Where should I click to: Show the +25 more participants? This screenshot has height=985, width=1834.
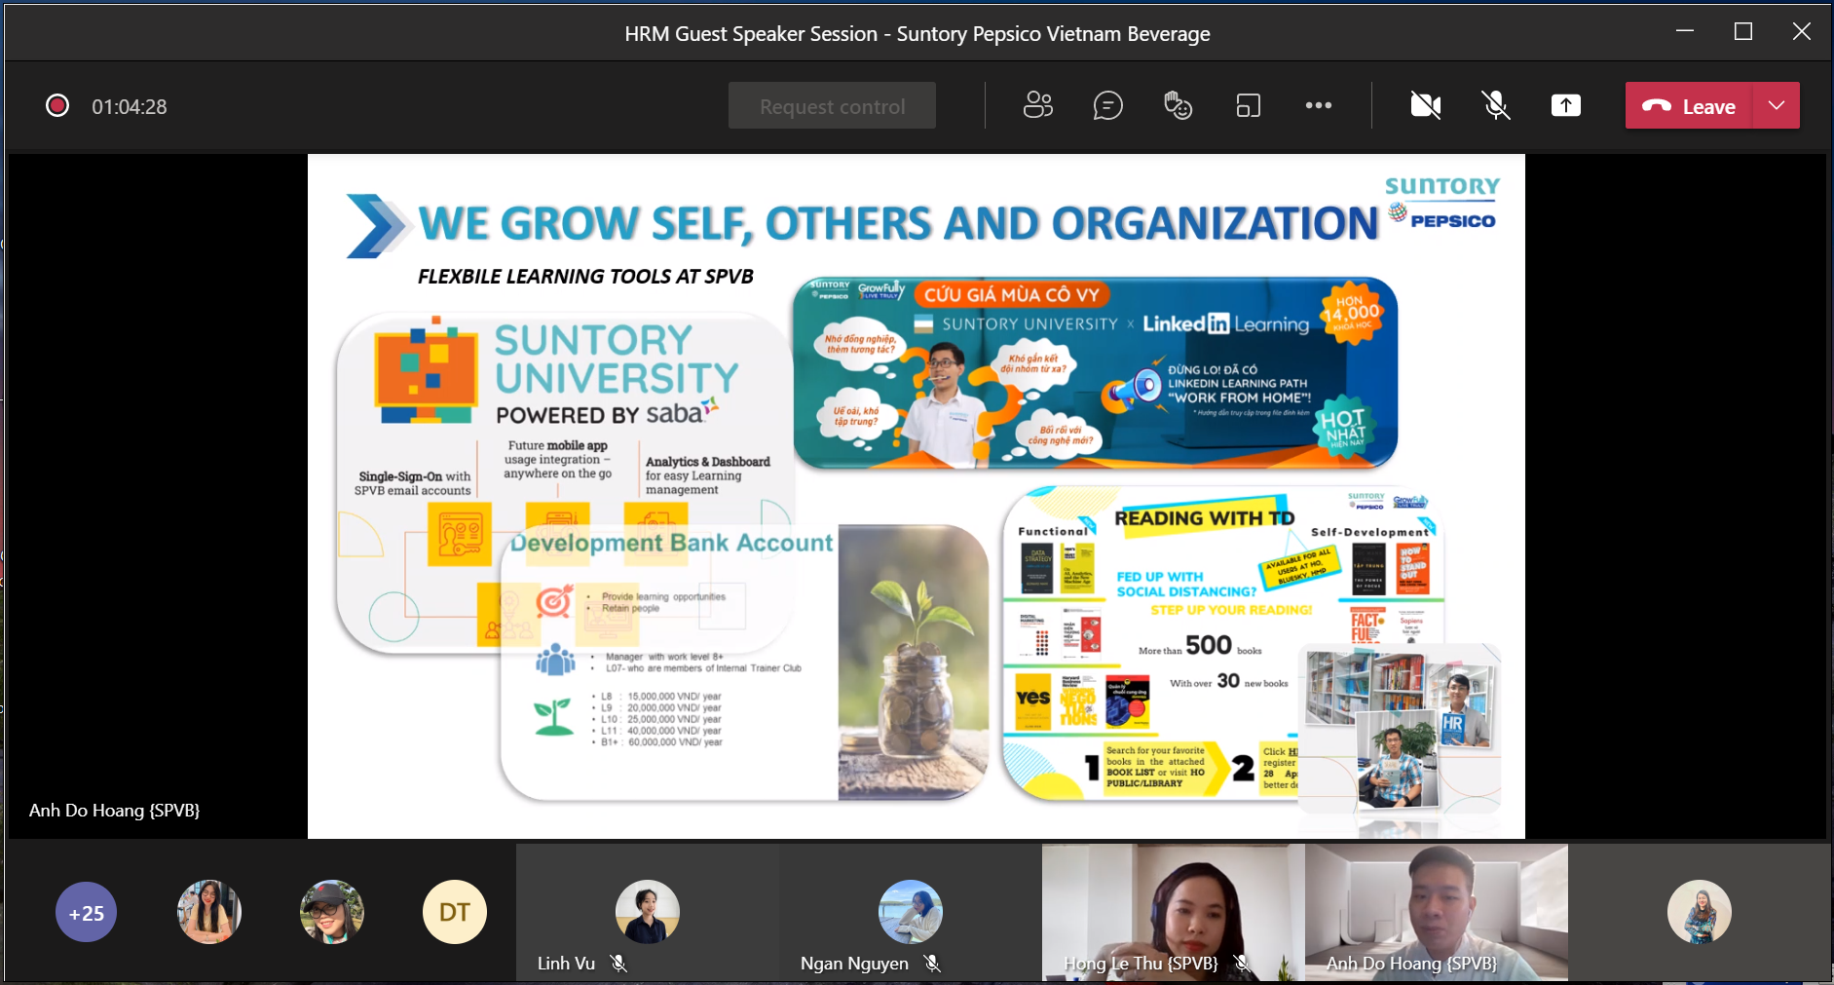[87, 913]
